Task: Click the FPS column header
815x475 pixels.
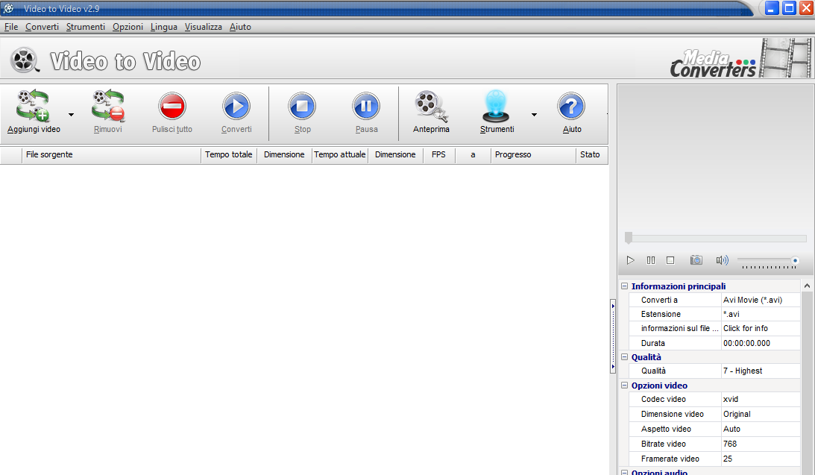Action: point(438,155)
